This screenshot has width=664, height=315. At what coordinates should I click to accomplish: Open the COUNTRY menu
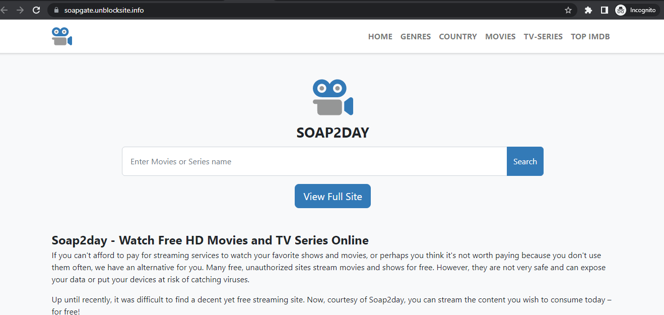click(457, 36)
